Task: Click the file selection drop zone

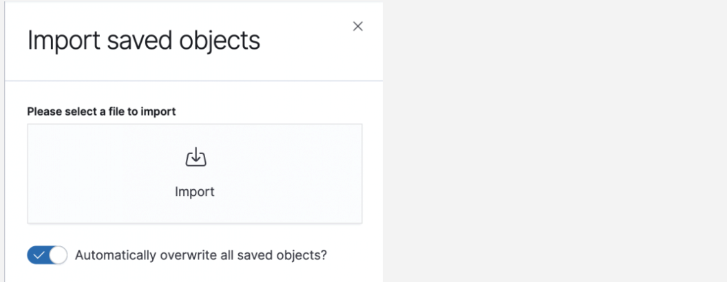Action: pyautogui.click(x=195, y=173)
